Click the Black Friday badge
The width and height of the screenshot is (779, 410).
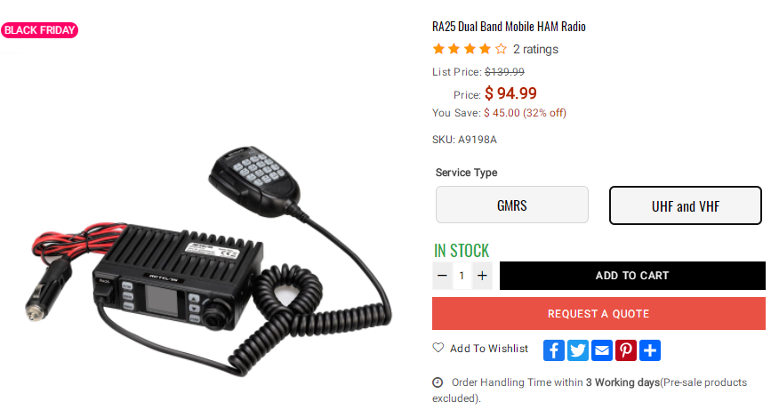(39, 30)
